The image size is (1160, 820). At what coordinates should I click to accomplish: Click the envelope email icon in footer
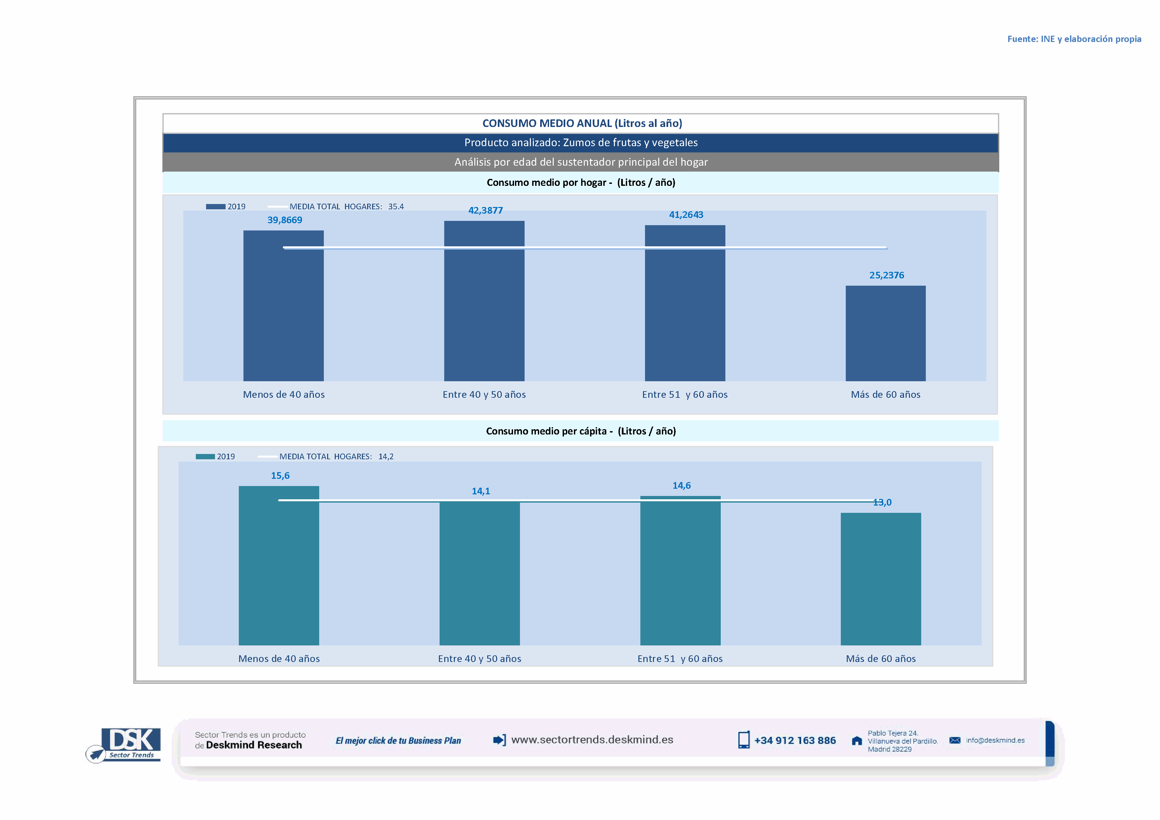(955, 740)
